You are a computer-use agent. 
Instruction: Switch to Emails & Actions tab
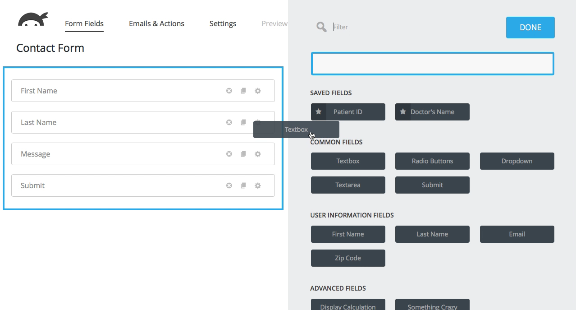point(156,23)
